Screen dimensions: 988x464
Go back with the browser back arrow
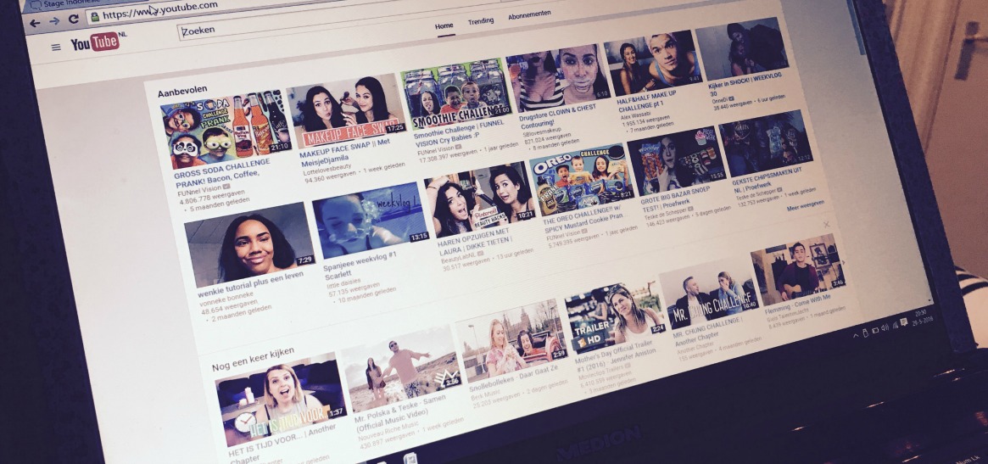(35, 23)
